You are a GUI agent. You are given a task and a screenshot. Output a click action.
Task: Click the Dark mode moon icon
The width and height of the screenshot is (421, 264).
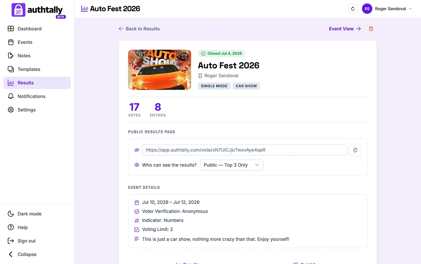click(x=11, y=214)
